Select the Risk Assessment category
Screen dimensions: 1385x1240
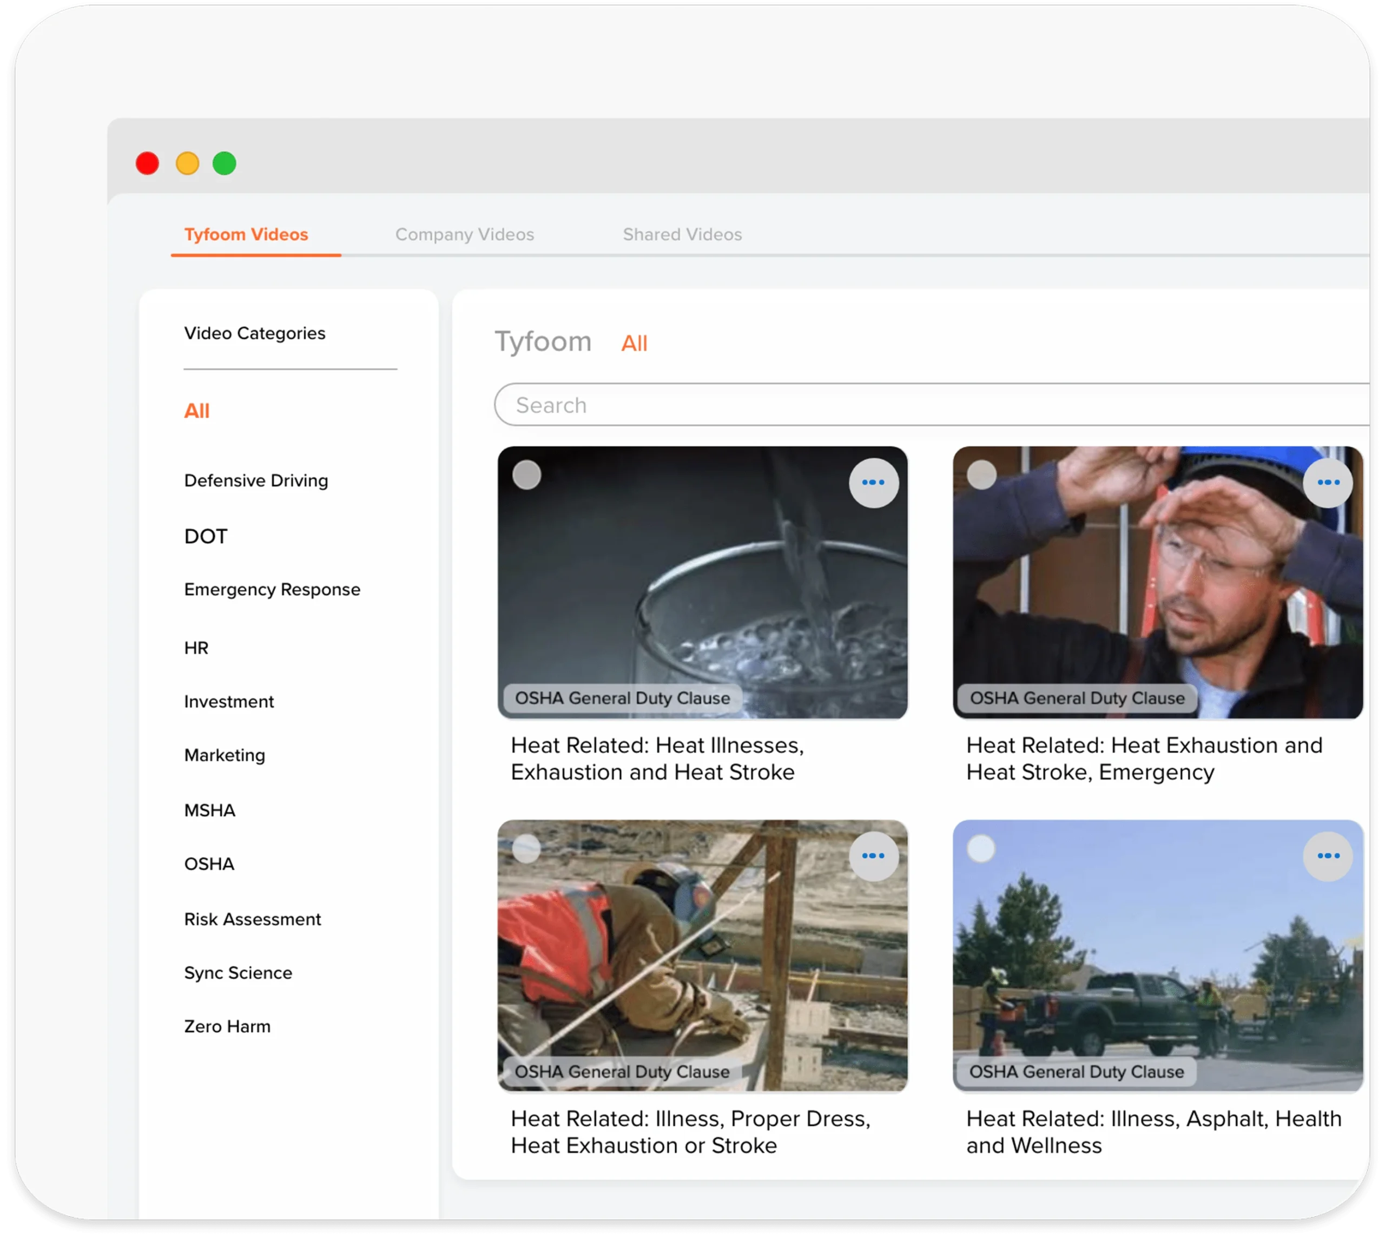[x=252, y=919]
